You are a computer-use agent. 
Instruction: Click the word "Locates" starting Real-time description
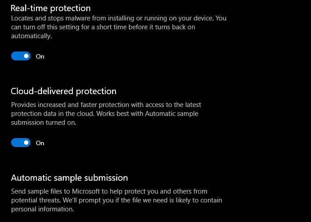(x=23, y=19)
